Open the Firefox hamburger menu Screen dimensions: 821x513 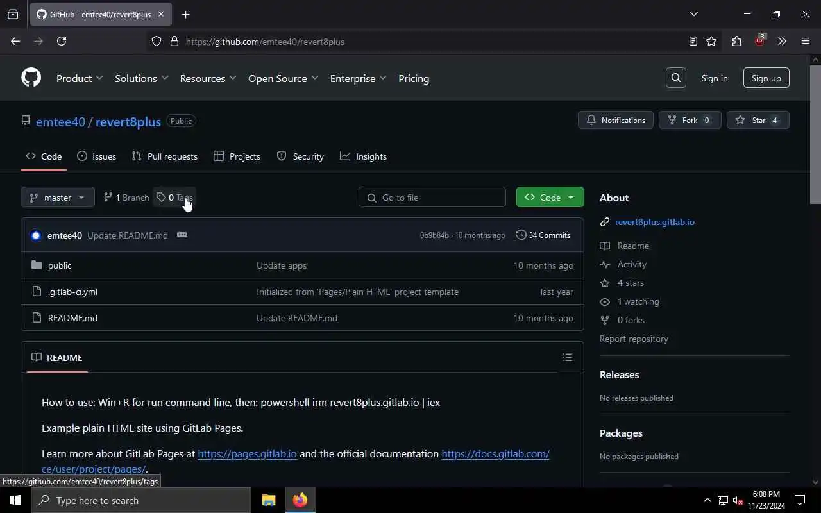pyautogui.click(x=806, y=41)
